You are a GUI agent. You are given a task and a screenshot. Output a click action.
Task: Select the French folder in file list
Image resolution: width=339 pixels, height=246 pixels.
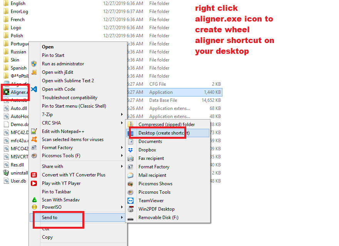(17, 20)
